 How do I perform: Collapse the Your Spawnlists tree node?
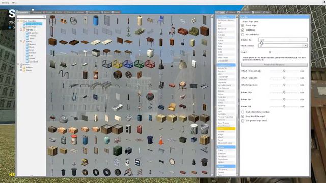pos(18,21)
